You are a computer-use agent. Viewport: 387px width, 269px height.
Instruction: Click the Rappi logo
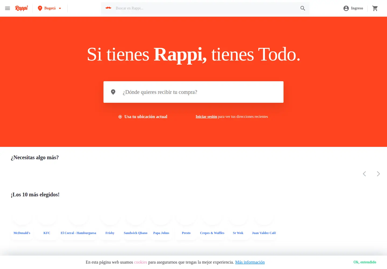click(x=21, y=8)
